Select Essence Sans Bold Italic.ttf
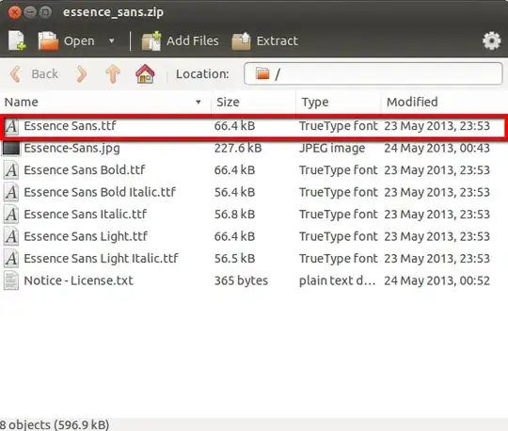The image size is (508, 431). 254,192
